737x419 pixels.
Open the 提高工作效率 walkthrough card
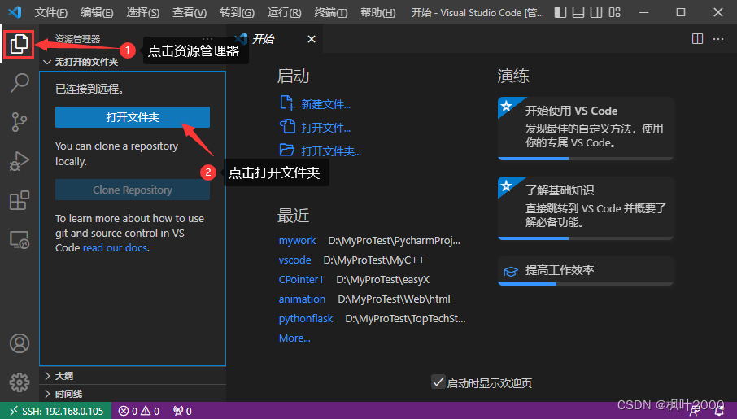[586, 271]
